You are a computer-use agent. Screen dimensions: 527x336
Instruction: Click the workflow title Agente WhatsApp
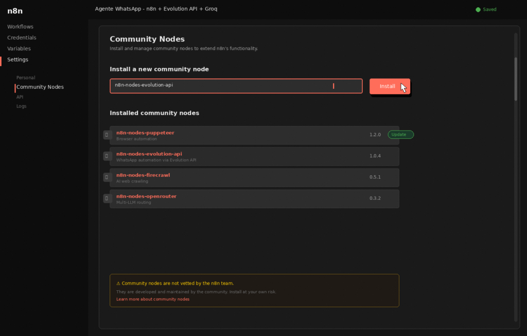pos(156,9)
